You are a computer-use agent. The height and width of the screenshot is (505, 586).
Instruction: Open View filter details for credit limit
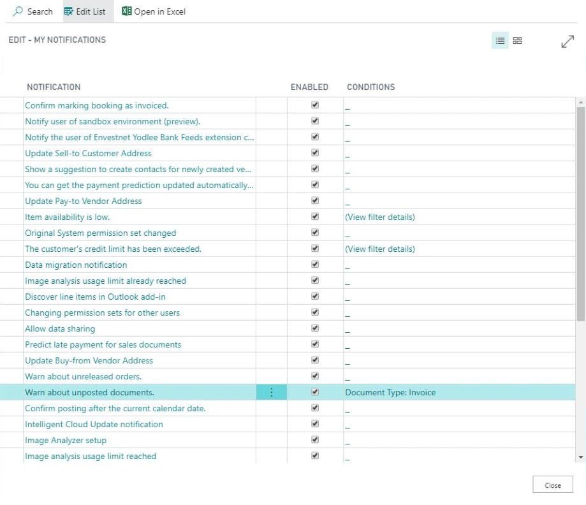[x=379, y=249]
